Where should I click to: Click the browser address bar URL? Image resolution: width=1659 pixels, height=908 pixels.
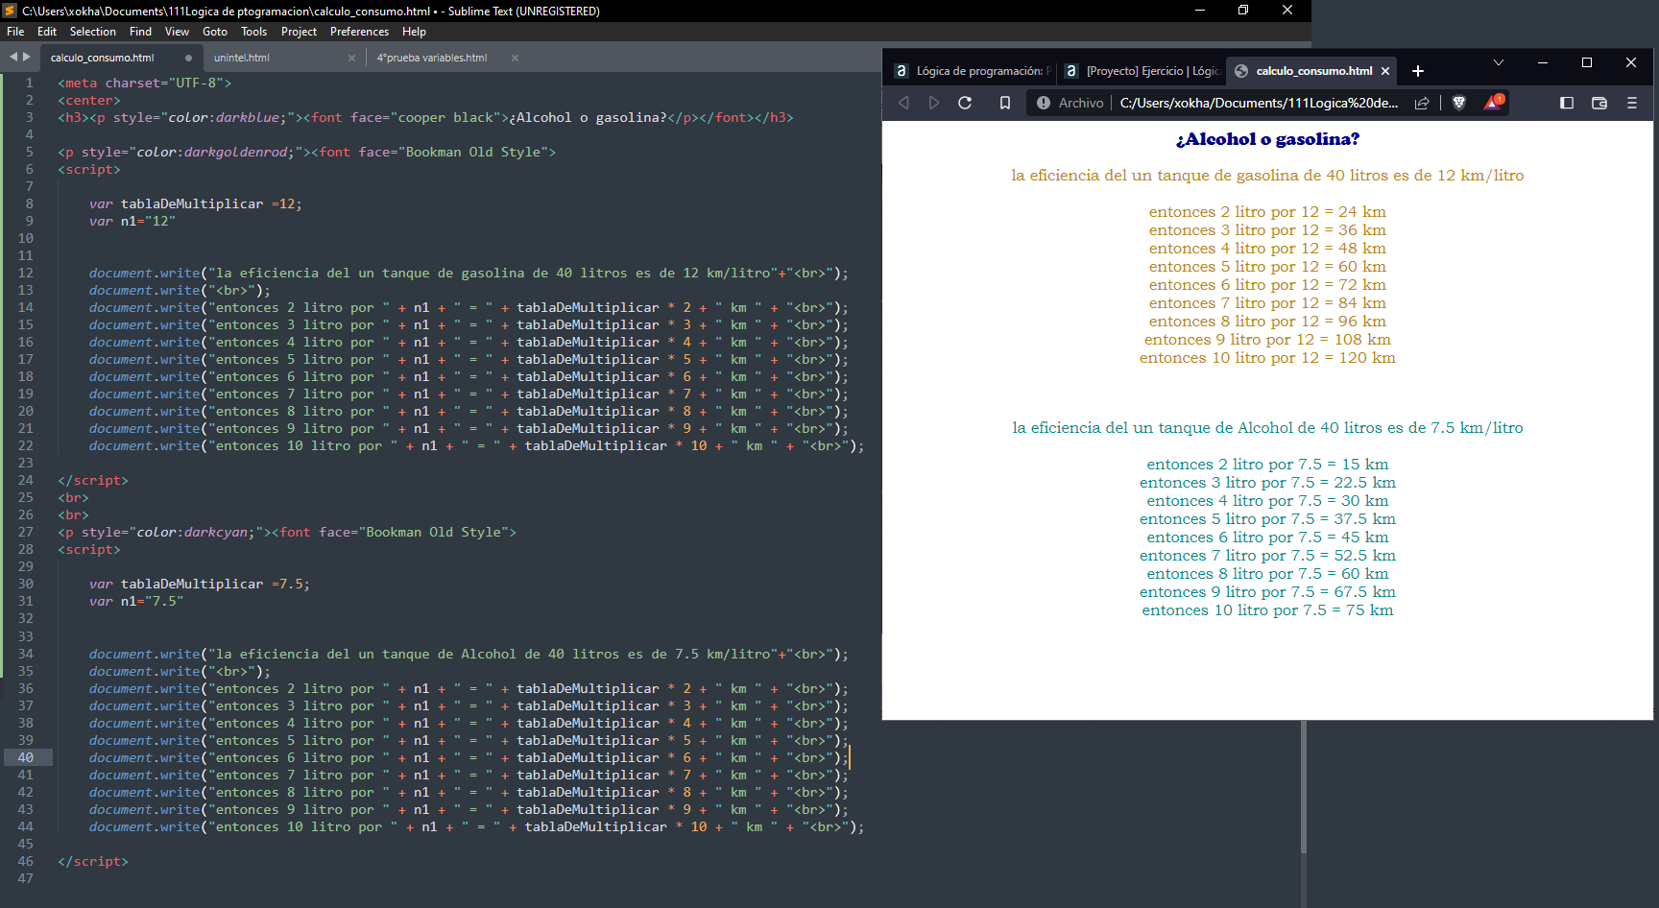point(1258,103)
